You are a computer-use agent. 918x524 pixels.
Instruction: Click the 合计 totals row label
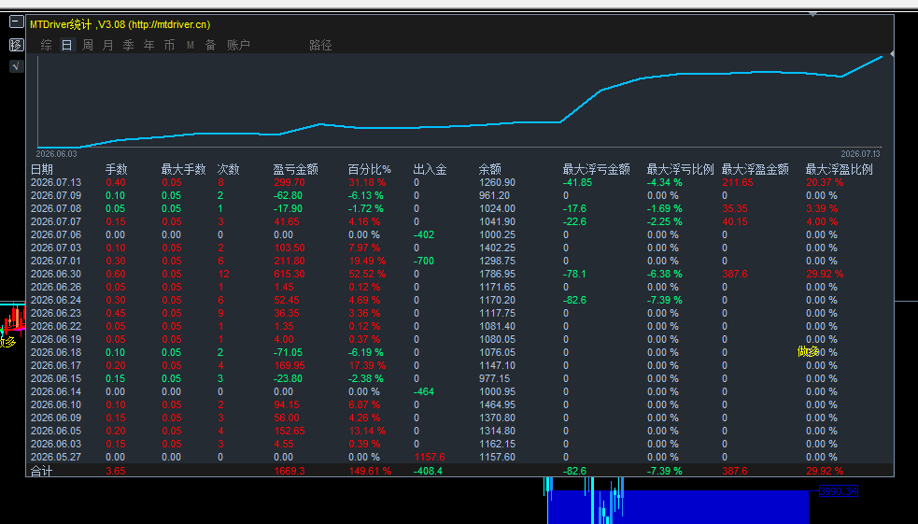[42, 472]
